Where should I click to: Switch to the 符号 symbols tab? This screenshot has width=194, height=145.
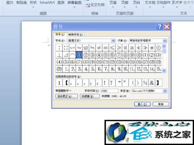(x=60, y=35)
